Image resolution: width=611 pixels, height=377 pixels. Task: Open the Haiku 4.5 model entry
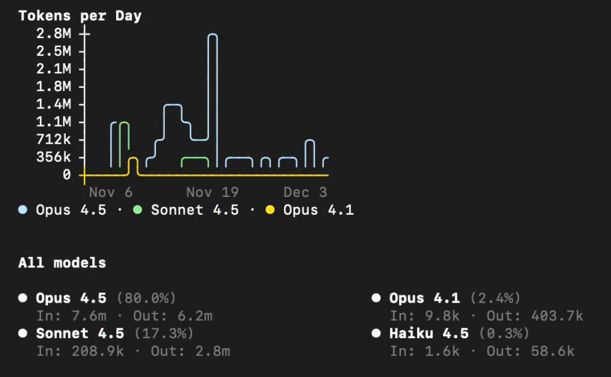(429, 333)
